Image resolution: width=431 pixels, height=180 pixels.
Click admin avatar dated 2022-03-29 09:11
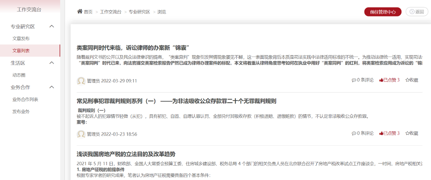(81, 81)
